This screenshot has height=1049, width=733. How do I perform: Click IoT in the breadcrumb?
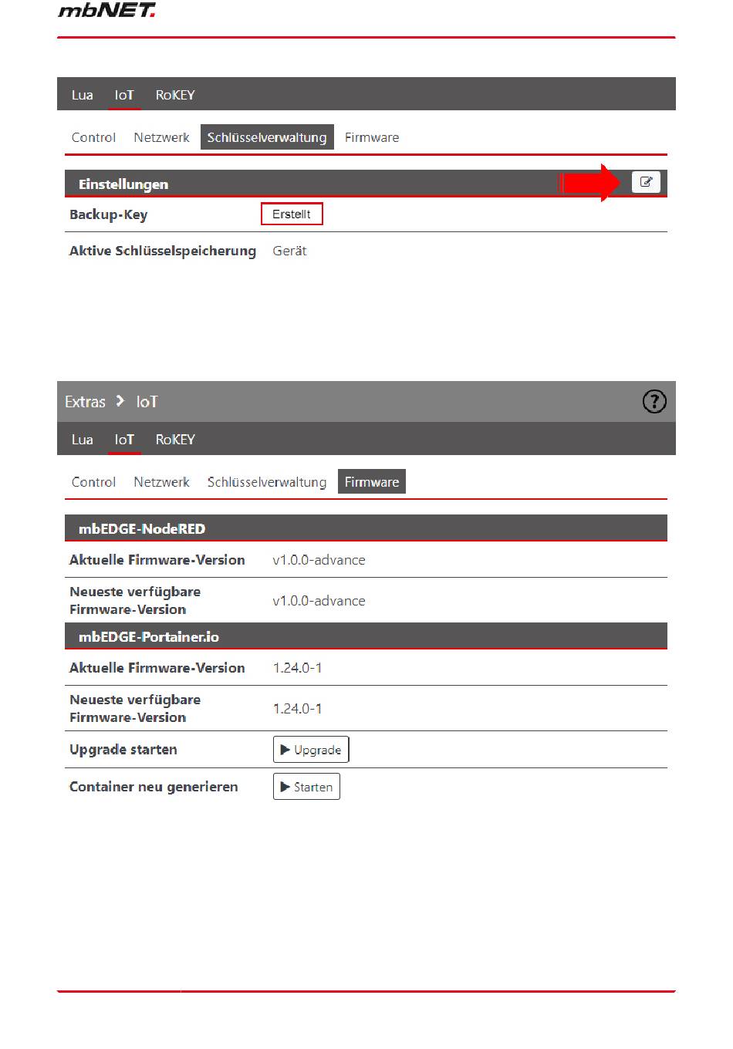147,402
